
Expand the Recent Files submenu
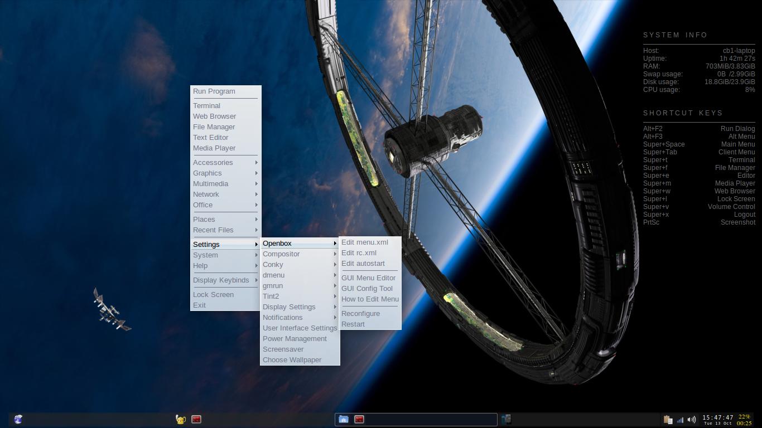(x=226, y=230)
